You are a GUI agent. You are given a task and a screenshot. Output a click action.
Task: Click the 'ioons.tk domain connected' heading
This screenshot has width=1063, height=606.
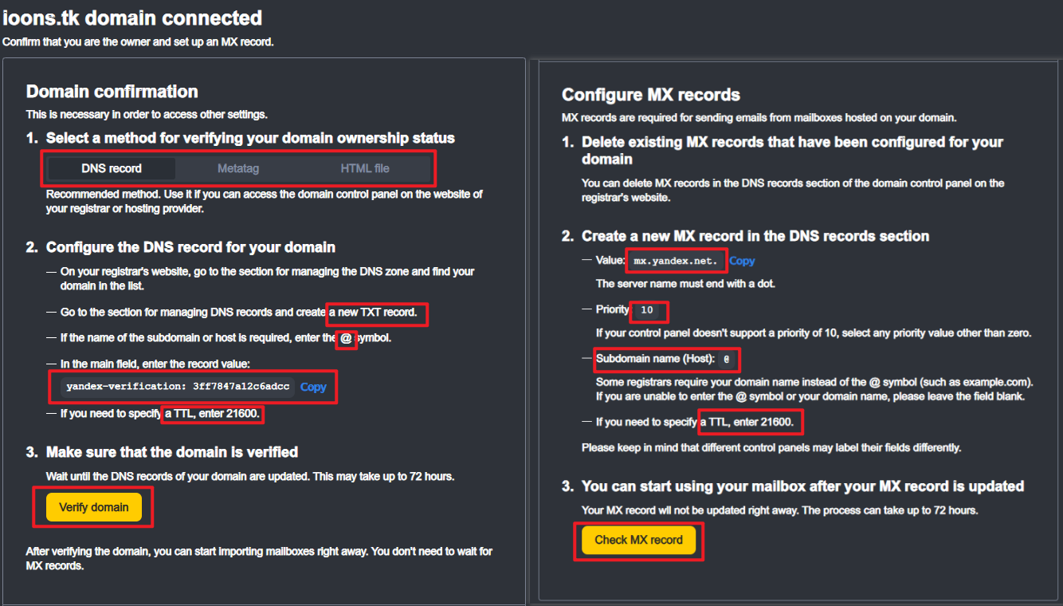point(132,18)
